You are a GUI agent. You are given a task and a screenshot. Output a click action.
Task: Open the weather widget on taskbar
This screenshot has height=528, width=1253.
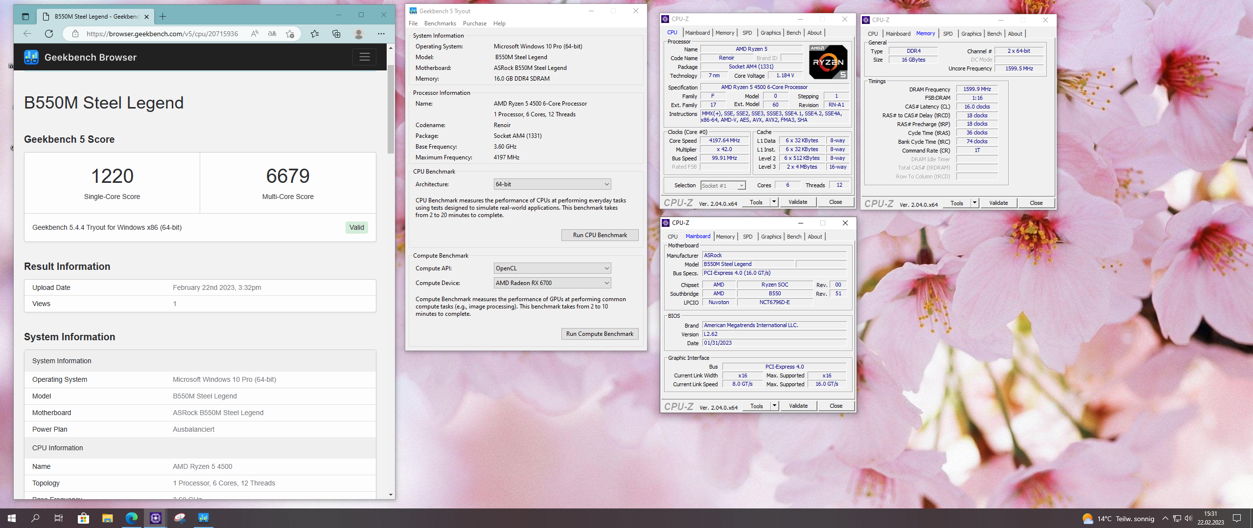tap(1118, 519)
